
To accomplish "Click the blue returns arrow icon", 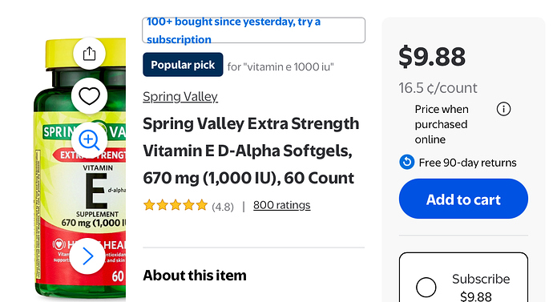I will coord(406,162).
